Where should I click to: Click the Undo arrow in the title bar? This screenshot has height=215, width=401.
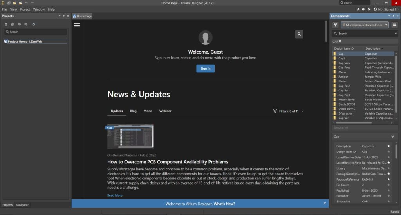(26, 3)
